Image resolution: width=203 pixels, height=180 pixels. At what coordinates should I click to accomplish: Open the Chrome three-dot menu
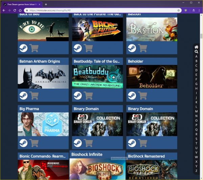coord(199,10)
